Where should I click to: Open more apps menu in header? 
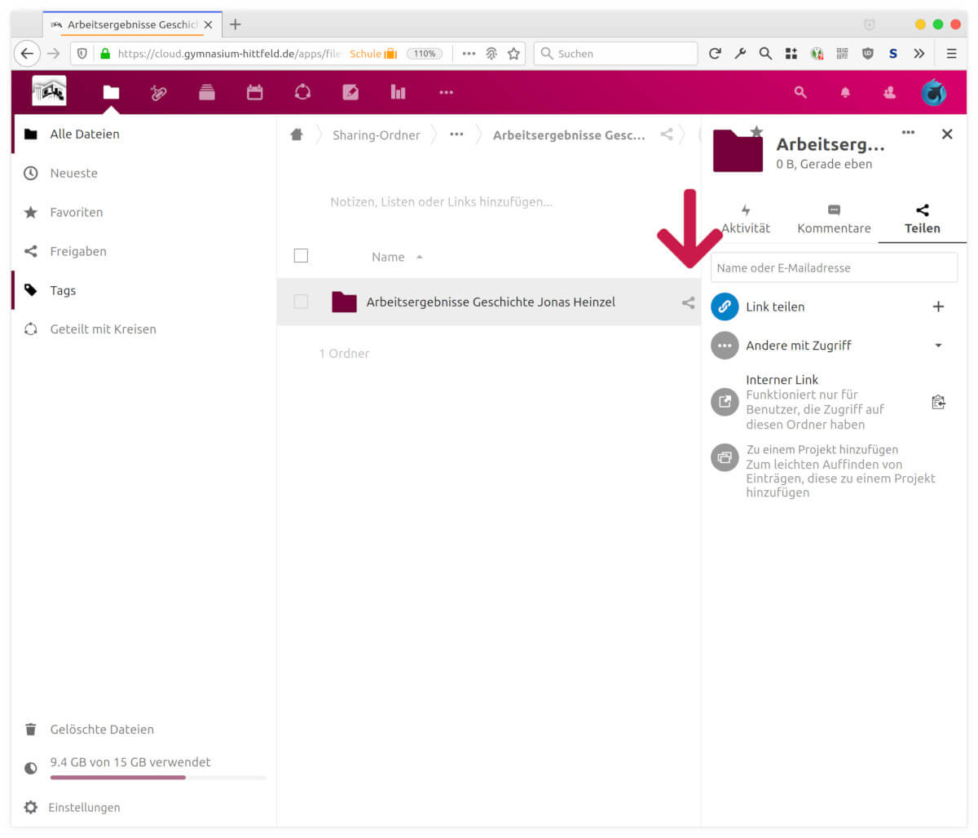point(446,93)
